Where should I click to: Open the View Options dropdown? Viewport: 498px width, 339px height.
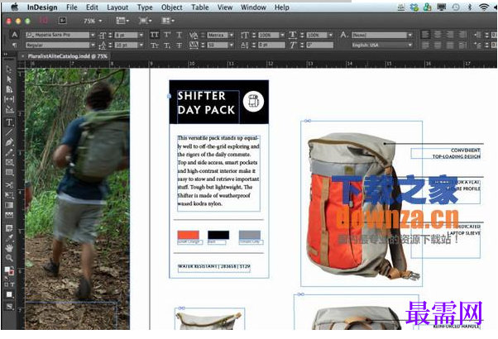coord(122,21)
